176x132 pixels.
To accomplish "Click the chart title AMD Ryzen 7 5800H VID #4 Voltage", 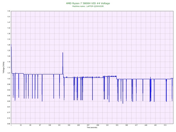I will (x=88, y=3).
